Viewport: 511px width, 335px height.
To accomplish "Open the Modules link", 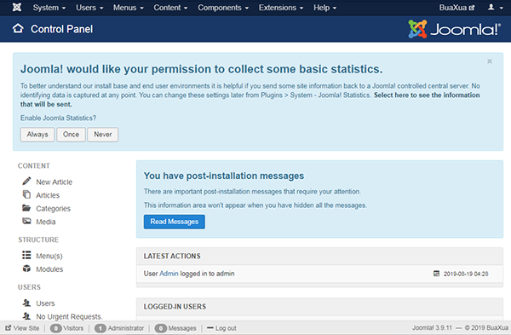I will tap(49, 269).
